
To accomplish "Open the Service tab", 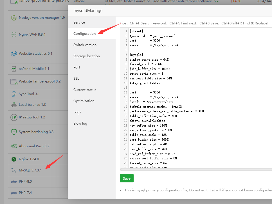I will [x=79, y=22].
